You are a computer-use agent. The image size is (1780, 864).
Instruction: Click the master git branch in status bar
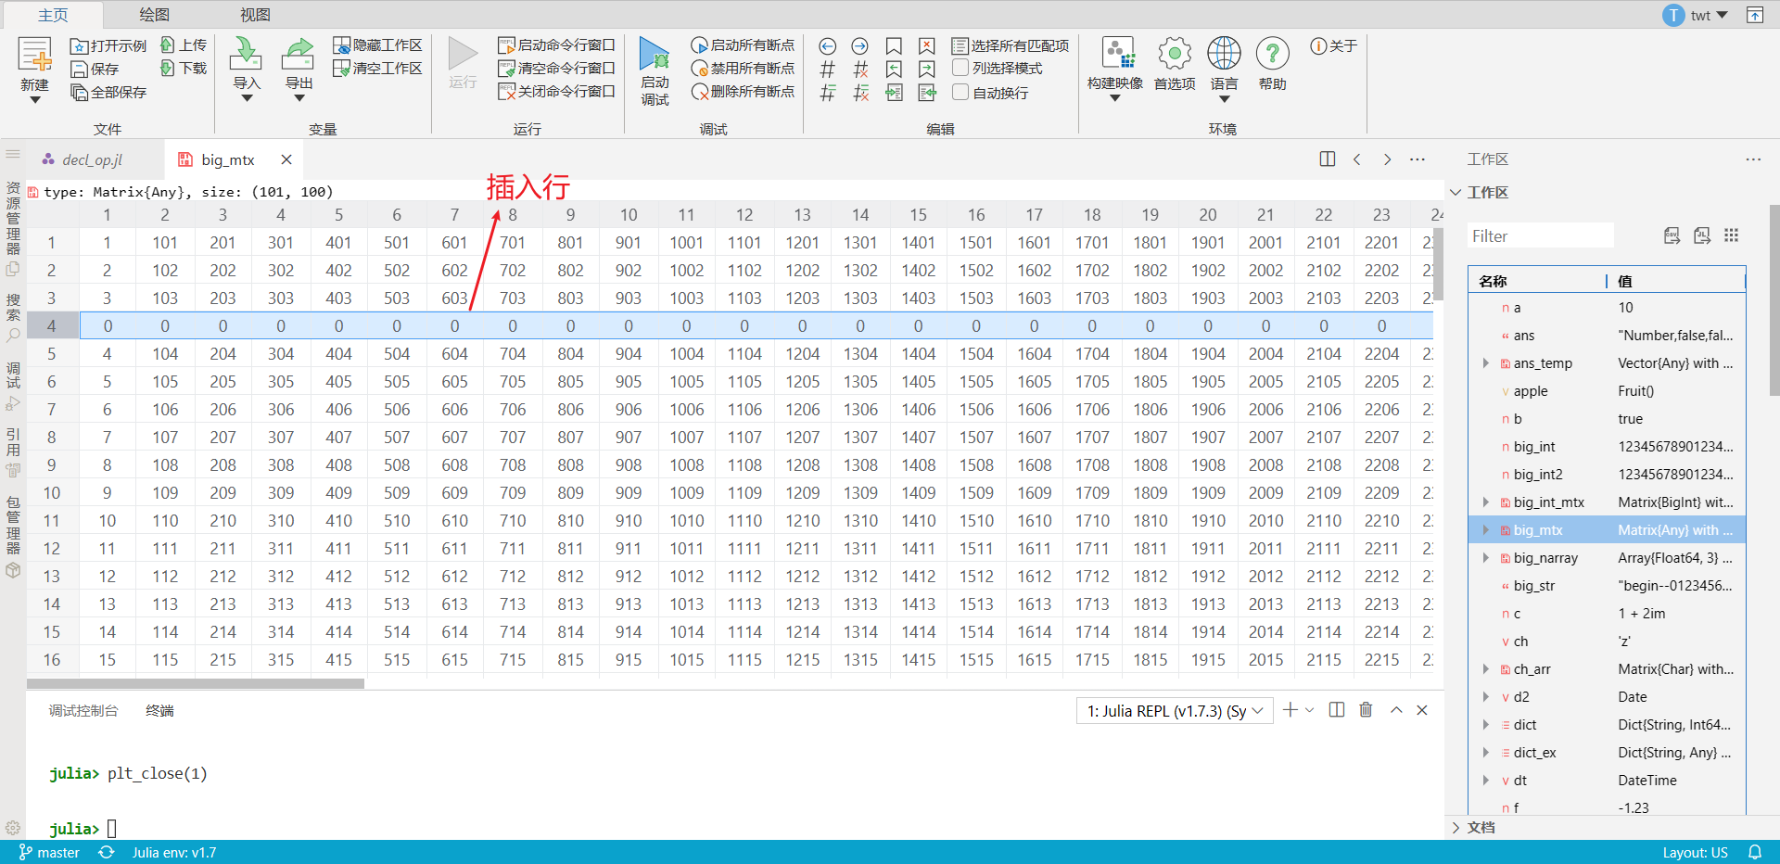pyautogui.click(x=49, y=853)
